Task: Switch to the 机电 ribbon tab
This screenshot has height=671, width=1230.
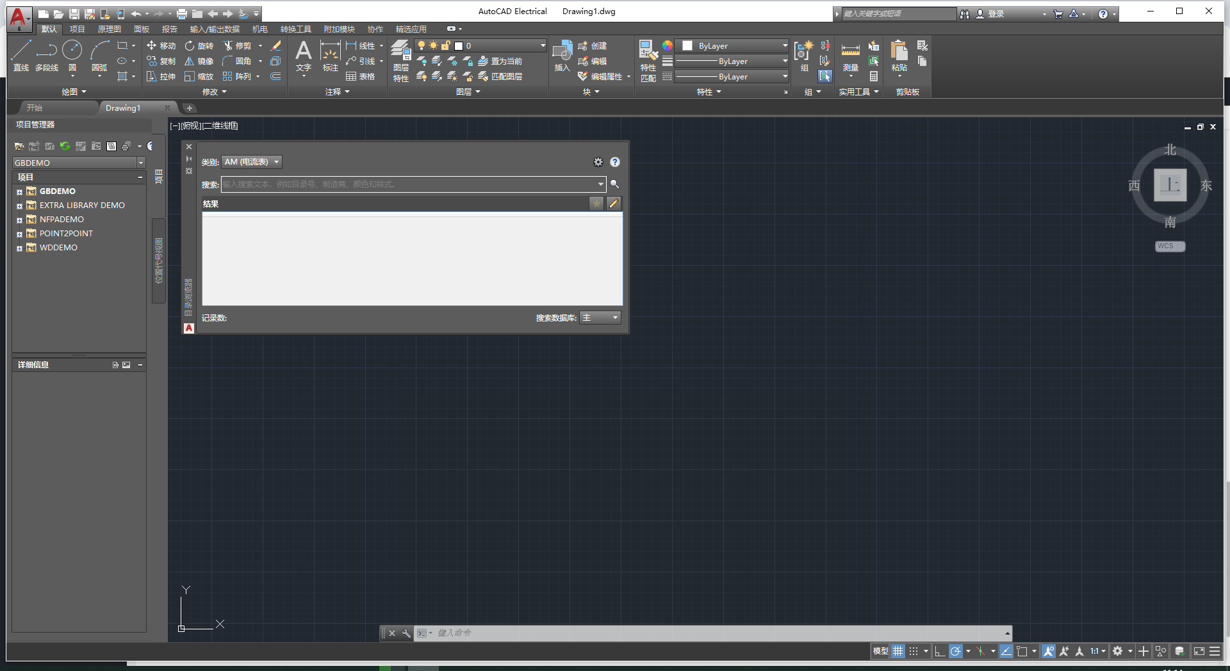Action: [261, 29]
